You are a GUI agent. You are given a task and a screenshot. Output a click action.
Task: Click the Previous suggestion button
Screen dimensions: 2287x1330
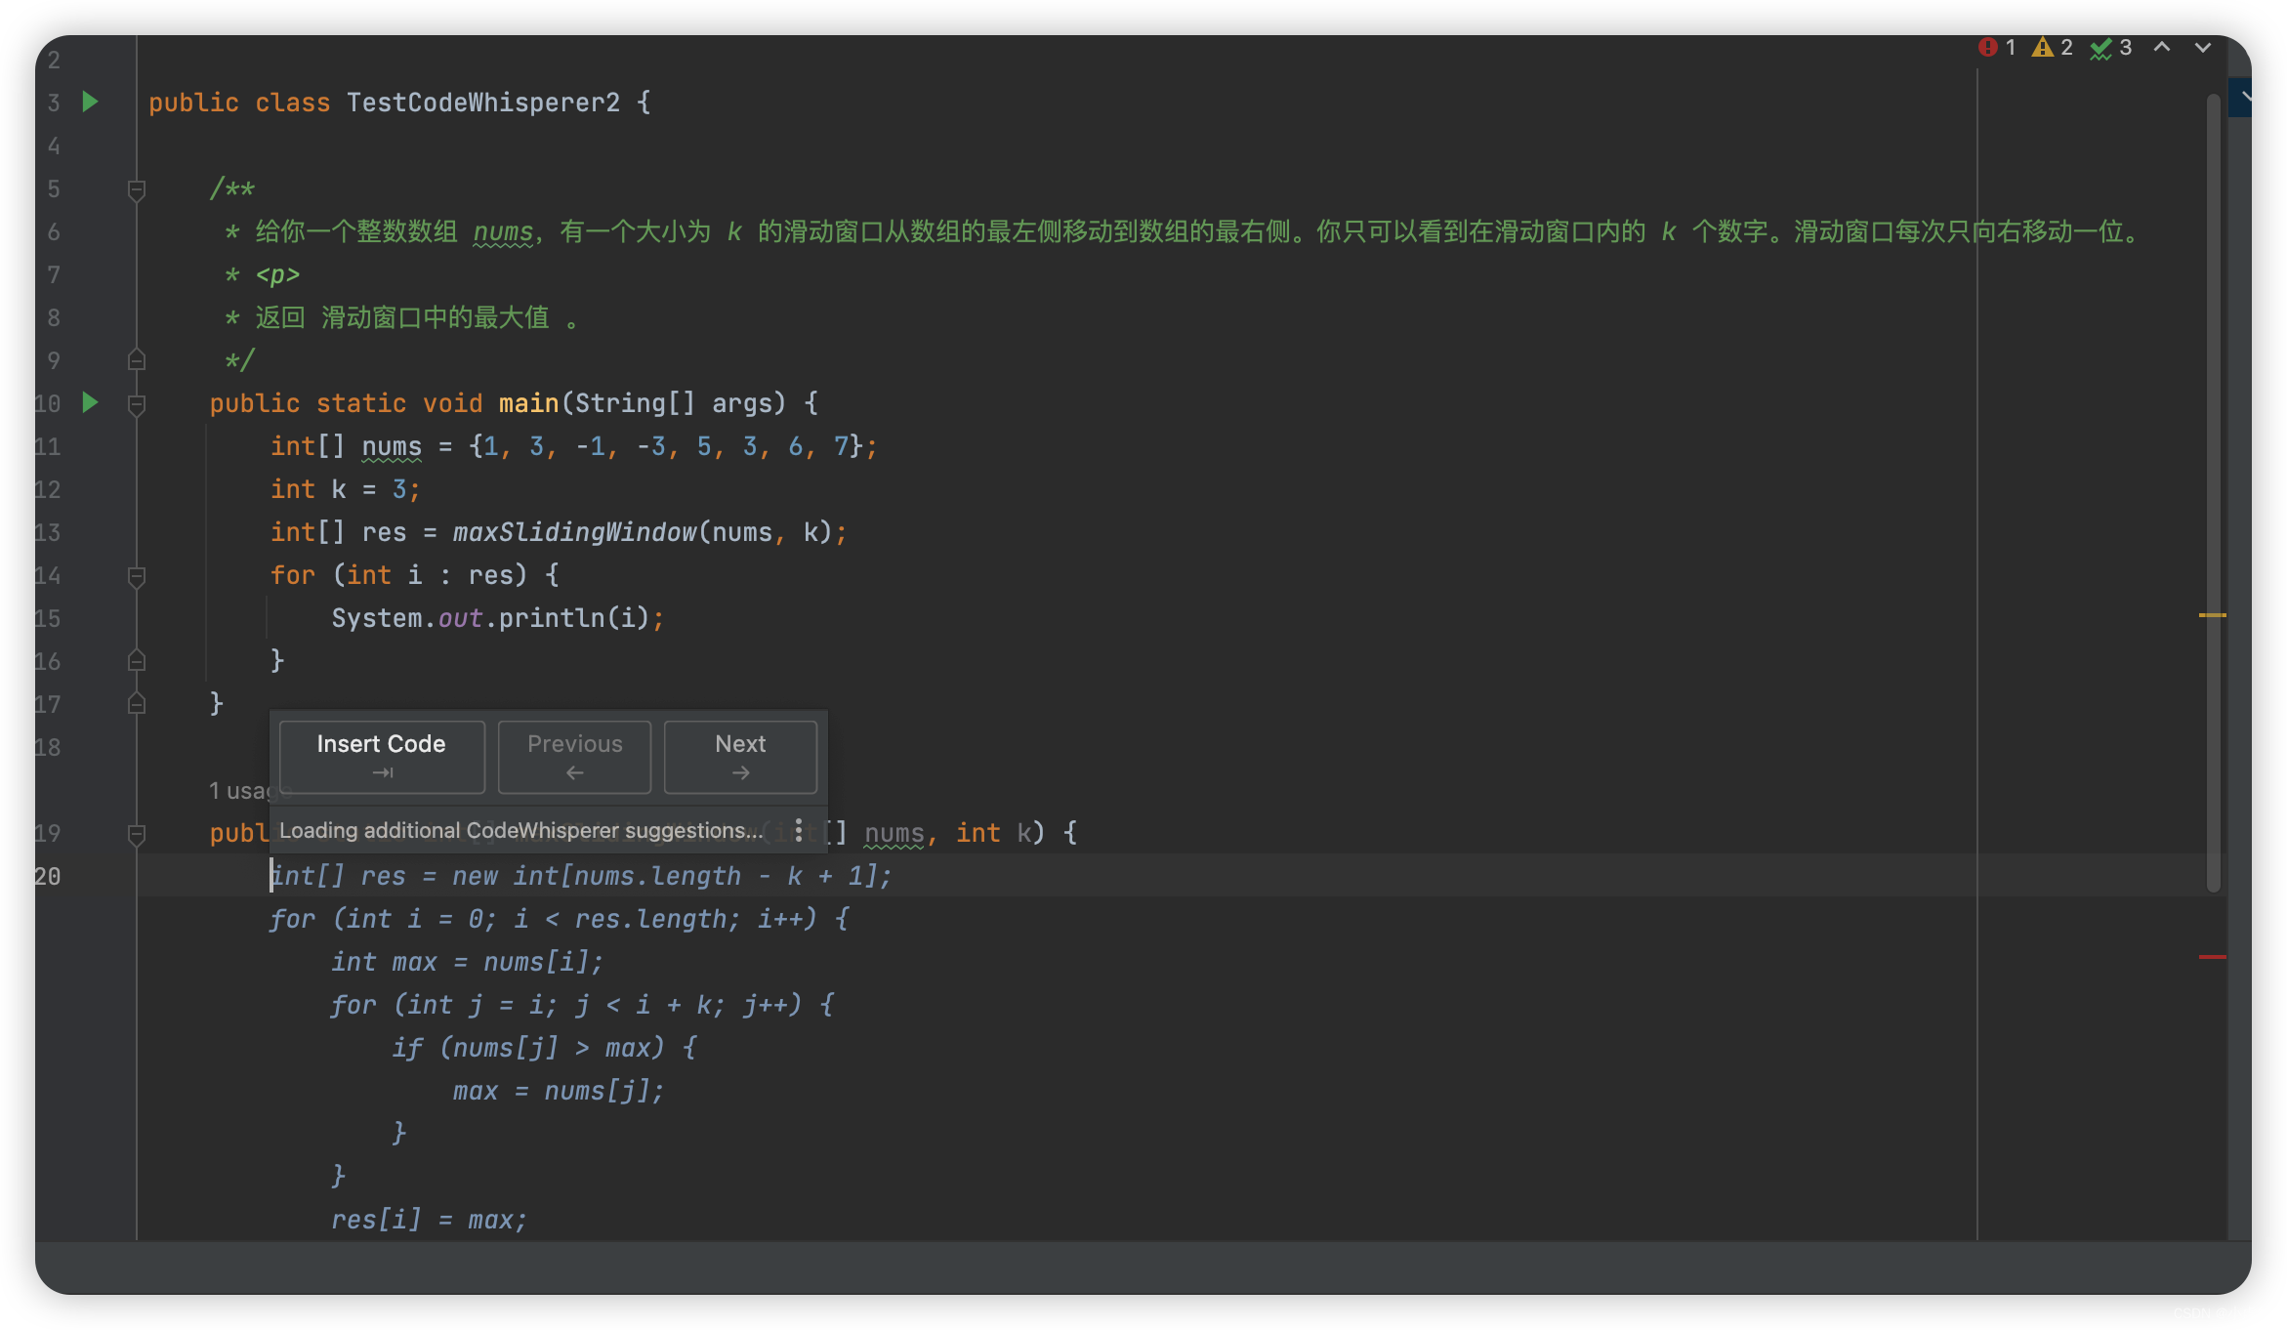pos(574,756)
